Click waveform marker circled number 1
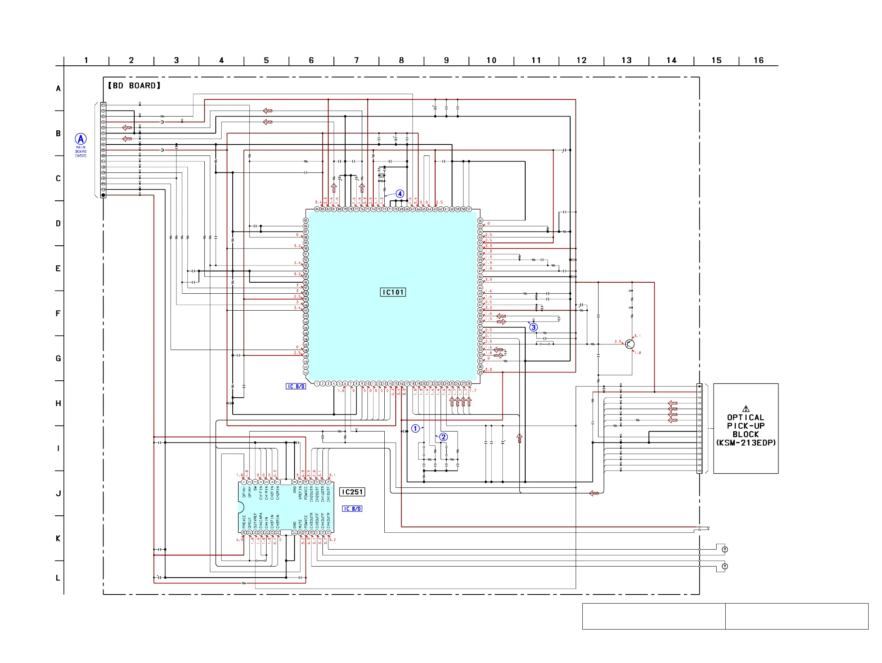The width and height of the screenshot is (882, 663). [x=415, y=429]
